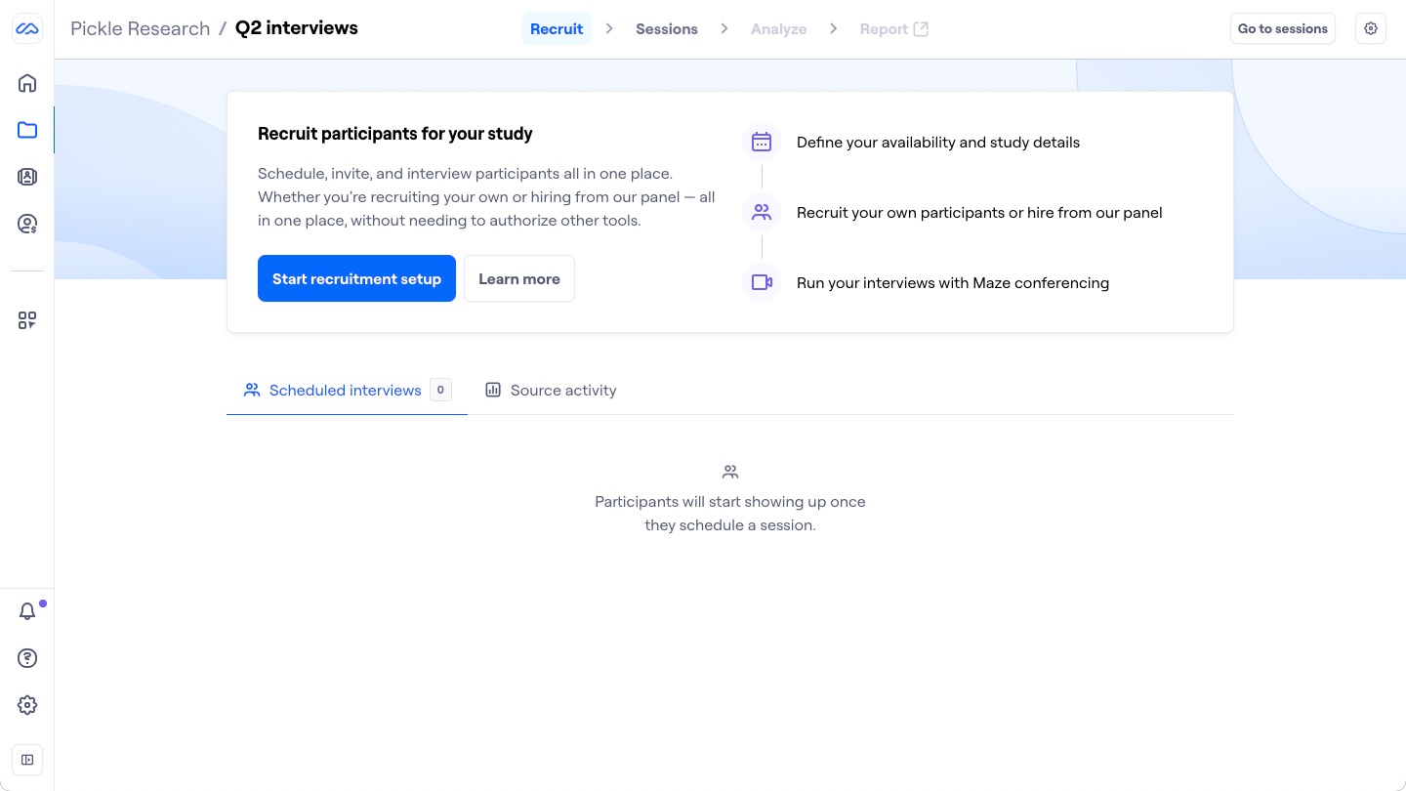Open the Projects folder icon
Screen dimensions: 1406x791
[x=27, y=130]
